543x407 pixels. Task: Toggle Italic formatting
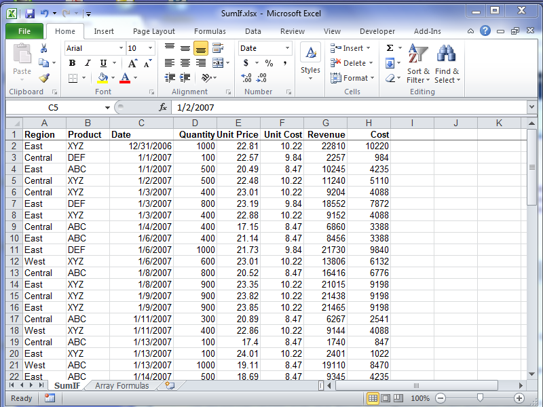[86, 63]
